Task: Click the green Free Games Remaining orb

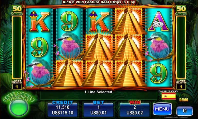Action: coord(19,107)
